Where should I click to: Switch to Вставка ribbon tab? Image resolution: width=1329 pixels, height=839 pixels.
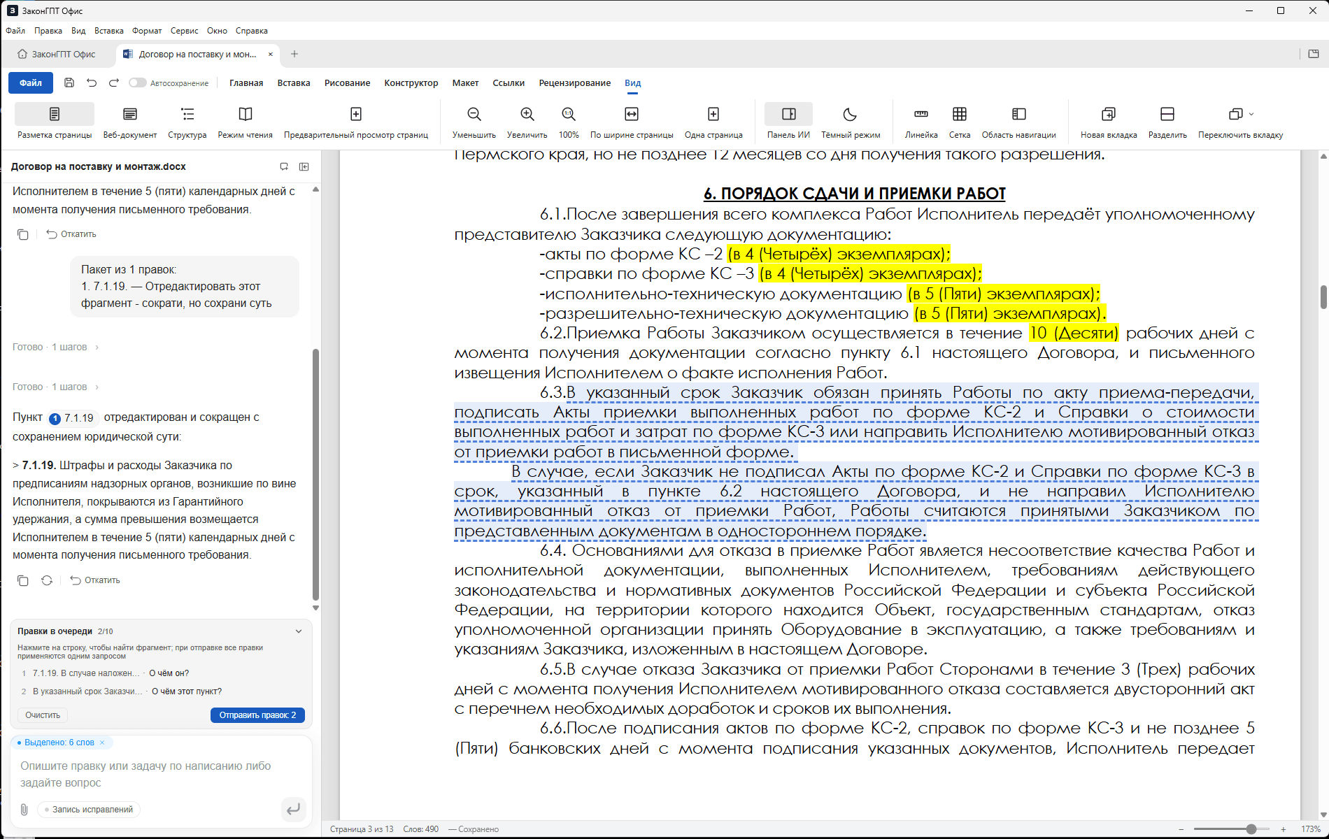[x=294, y=83]
